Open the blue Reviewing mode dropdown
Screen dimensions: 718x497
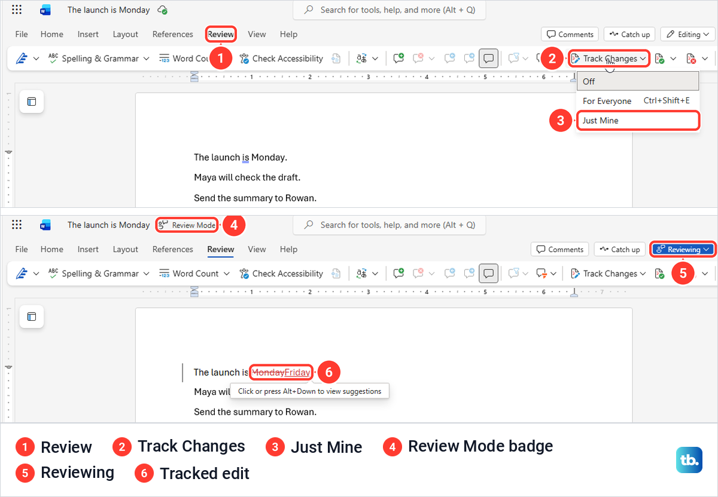(x=683, y=249)
